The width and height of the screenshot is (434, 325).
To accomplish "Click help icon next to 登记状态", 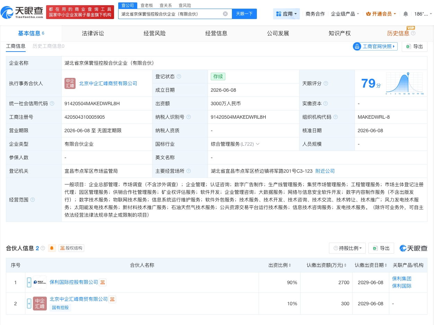I will (x=179, y=76).
